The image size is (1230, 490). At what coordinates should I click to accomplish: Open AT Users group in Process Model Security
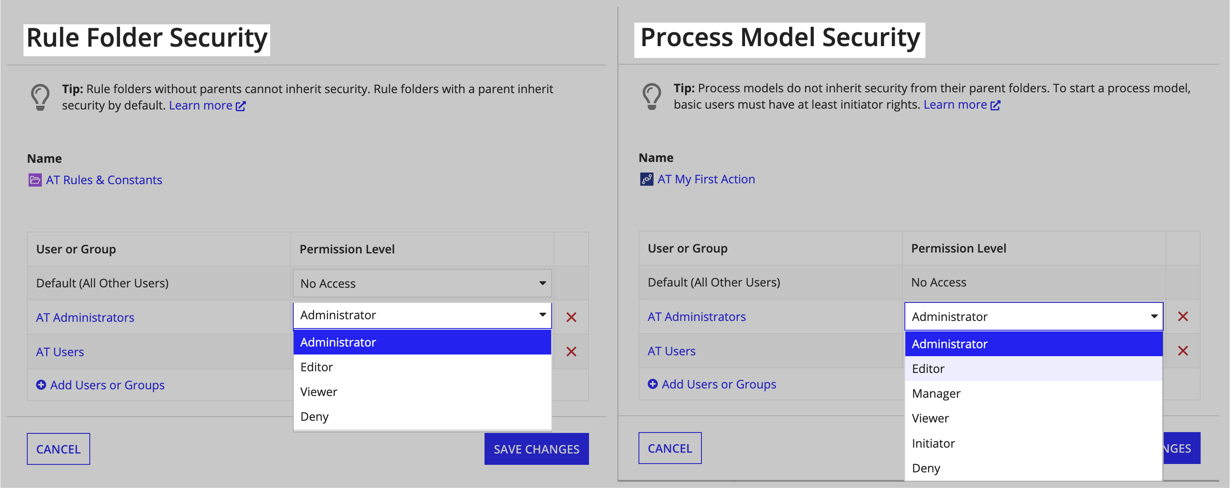point(672,351)
